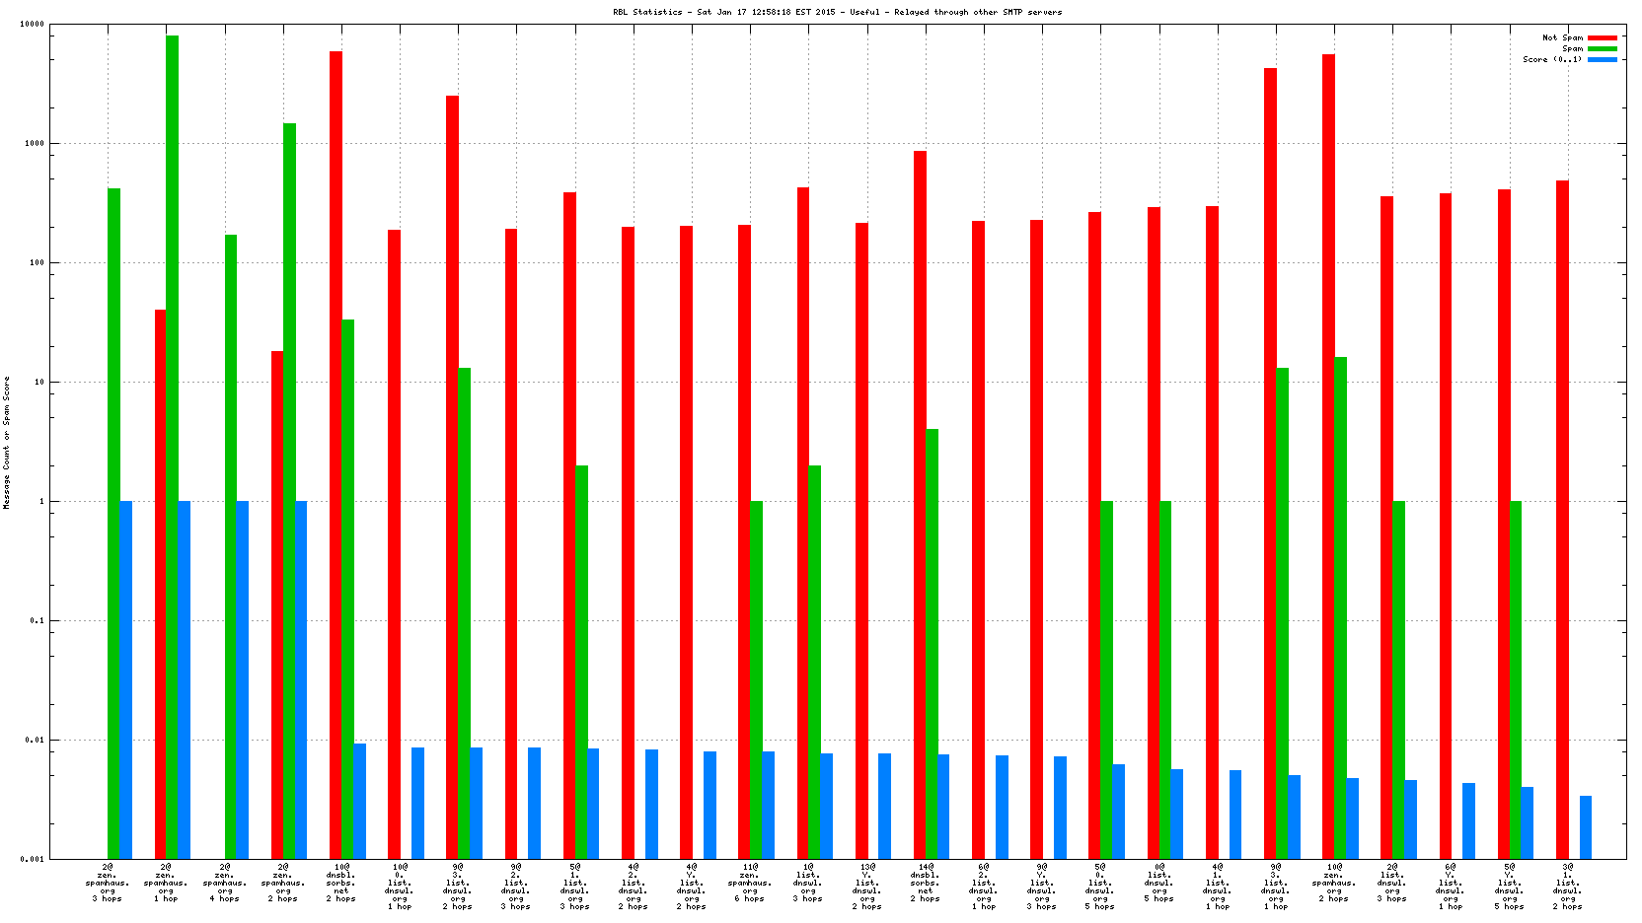Click the 10000 tick label on y-axis
The image size is (1642, 923).
(x=32, y=24)
